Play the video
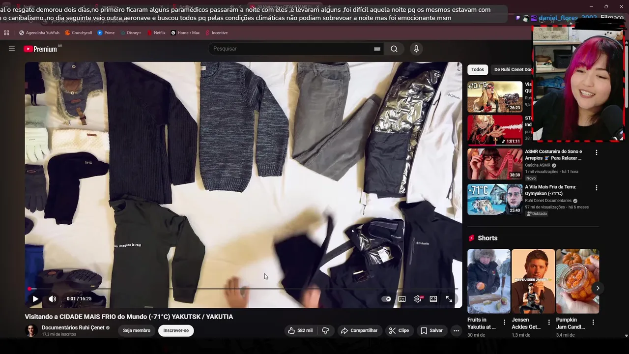This screenshot has height=354, width=629. pyautogui.click(x=35, y=298)
